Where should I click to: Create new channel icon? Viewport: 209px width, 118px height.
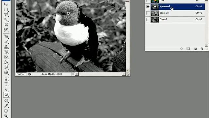click(x=195, y=49)
